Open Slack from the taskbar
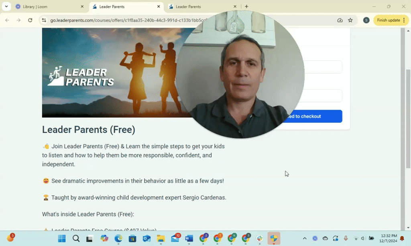 coord(260,238)
